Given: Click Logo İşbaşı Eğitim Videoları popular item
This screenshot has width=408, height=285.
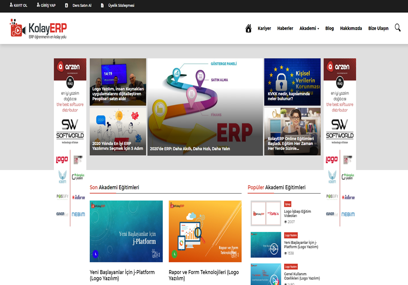Looking at the screenshot, I should (297, 214).
